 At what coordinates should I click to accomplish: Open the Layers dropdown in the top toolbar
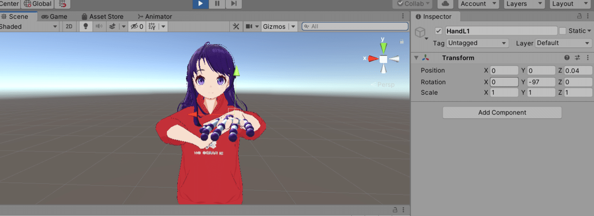(x=523, y=3)
